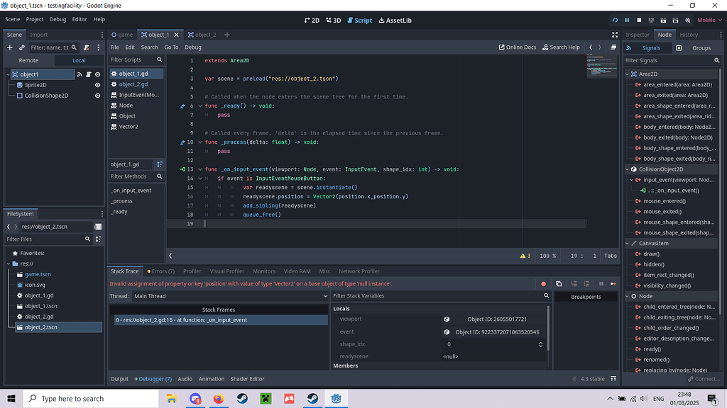Increment shape_idx with the up stepper arrow
This screenshot has height=408, width=727.
click(x=540, y=342)
